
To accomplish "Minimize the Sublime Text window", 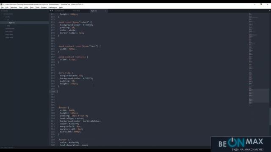I will [x=254, y=4].
